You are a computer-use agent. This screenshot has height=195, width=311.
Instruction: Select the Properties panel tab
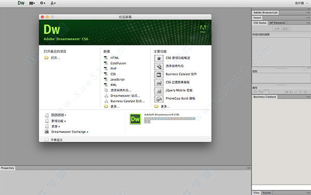click(8, 168)
